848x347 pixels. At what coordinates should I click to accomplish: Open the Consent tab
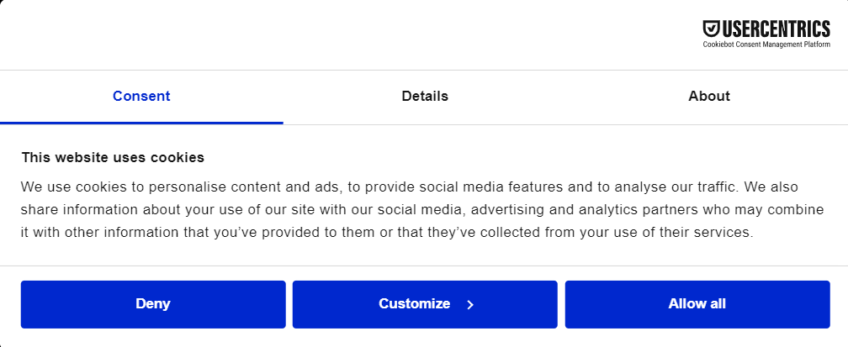(x=141, y=96)
